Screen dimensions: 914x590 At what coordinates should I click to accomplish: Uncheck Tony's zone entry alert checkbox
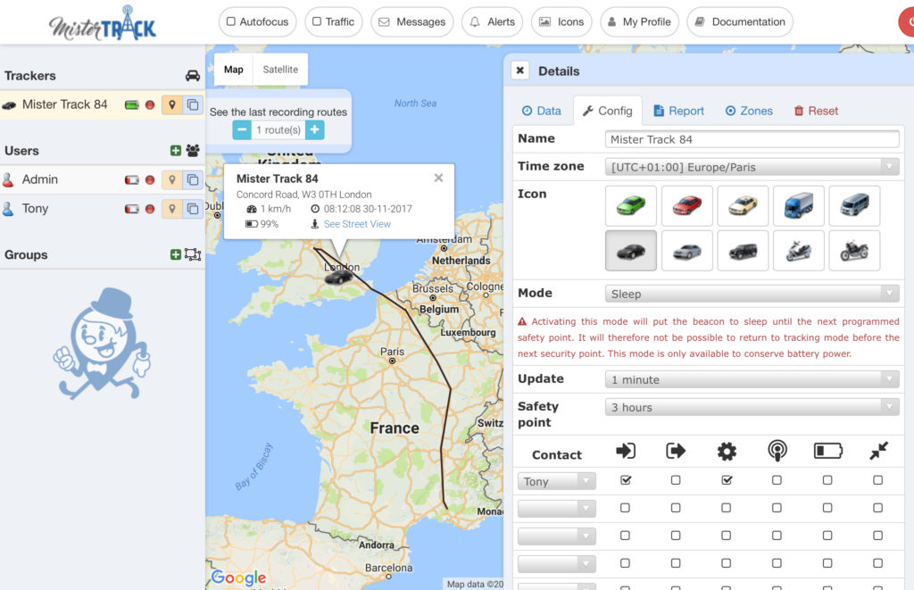626,480
